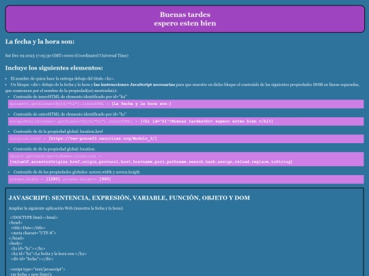
Task: Click the screen.height value [960]
Action: pyautogui.click(x=105, y=179)
